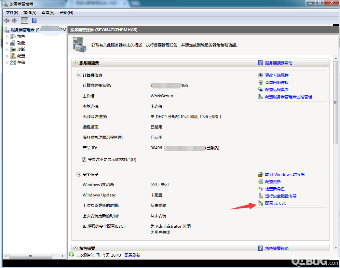The width and height of the screenshot is (340, 268).
Task: Click the main pane vertical scrollbar thumb
Action: coord(336,102)
